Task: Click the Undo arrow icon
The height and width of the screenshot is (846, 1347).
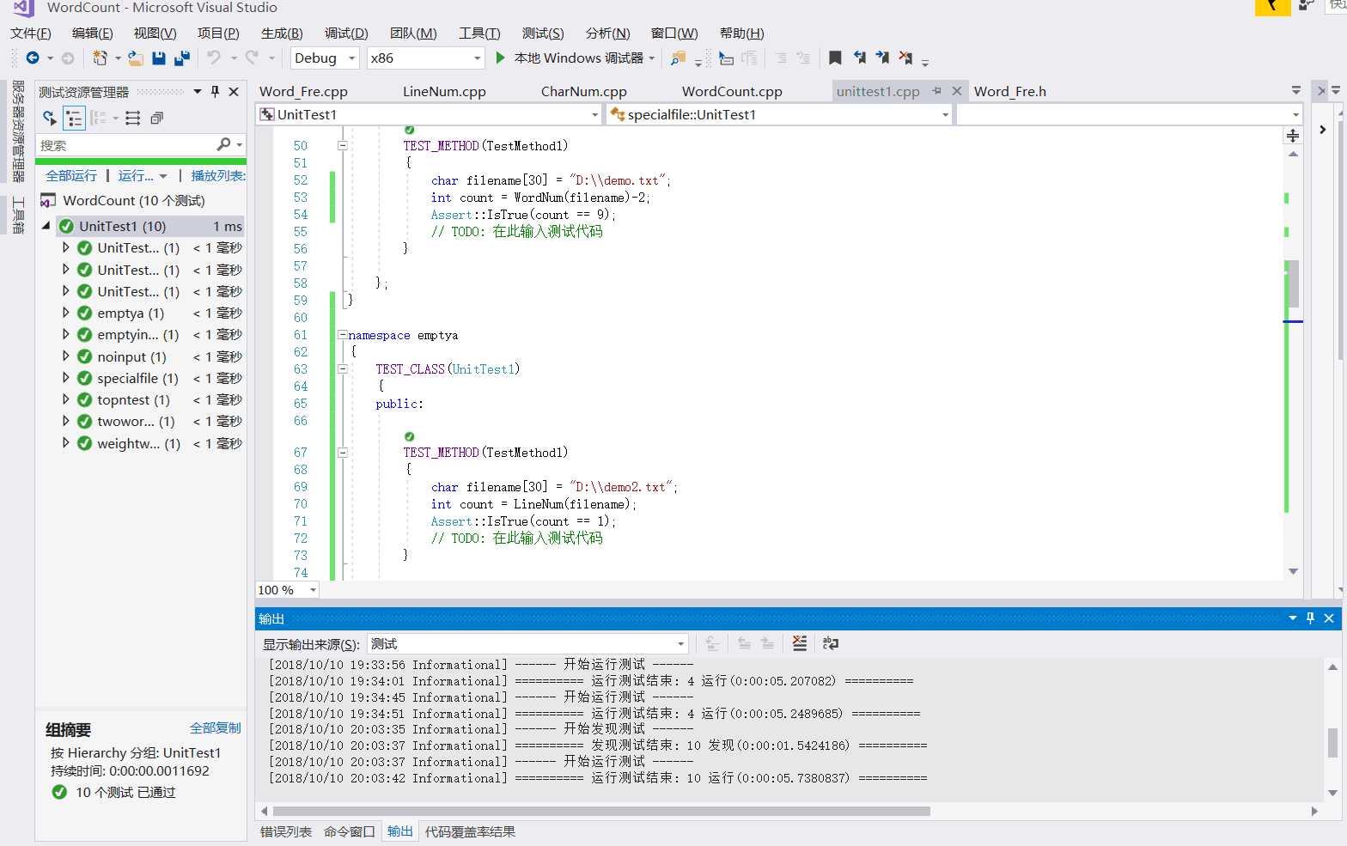Action: click(214, 58)
